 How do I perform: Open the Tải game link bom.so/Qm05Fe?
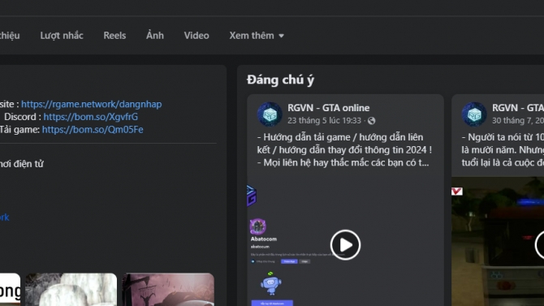point(93,129)
